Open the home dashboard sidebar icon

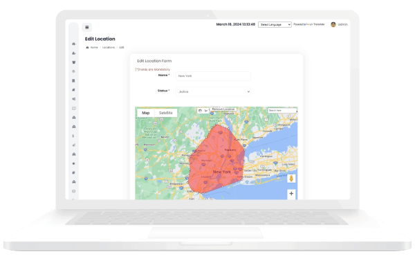click(74, 44)
